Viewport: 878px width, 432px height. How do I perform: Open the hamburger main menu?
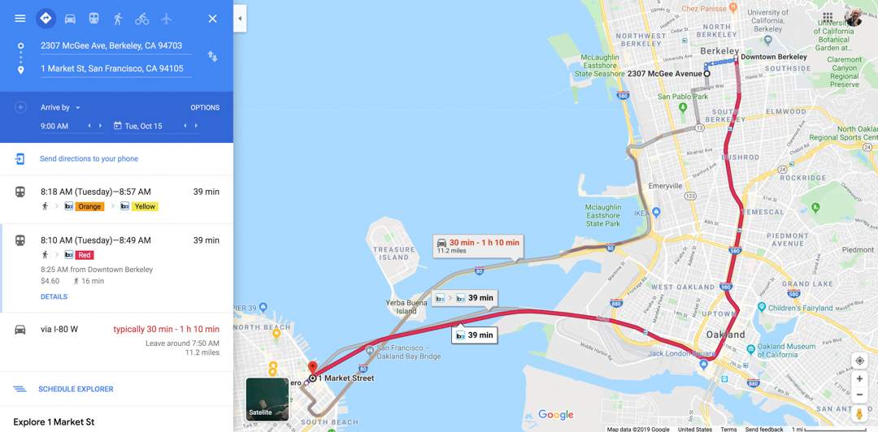click(20, 19)
